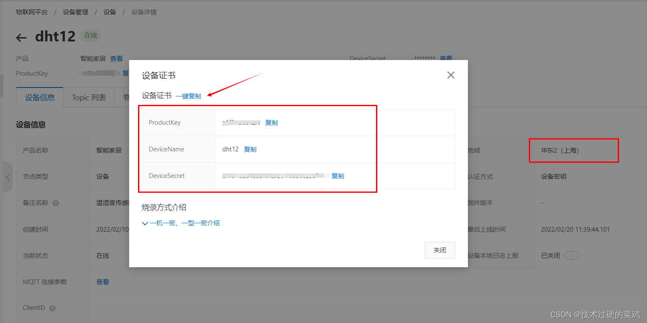This screenshot has height=323, width=647.
Task: Open help tooltip next to 备注名称
Action: 55,203
